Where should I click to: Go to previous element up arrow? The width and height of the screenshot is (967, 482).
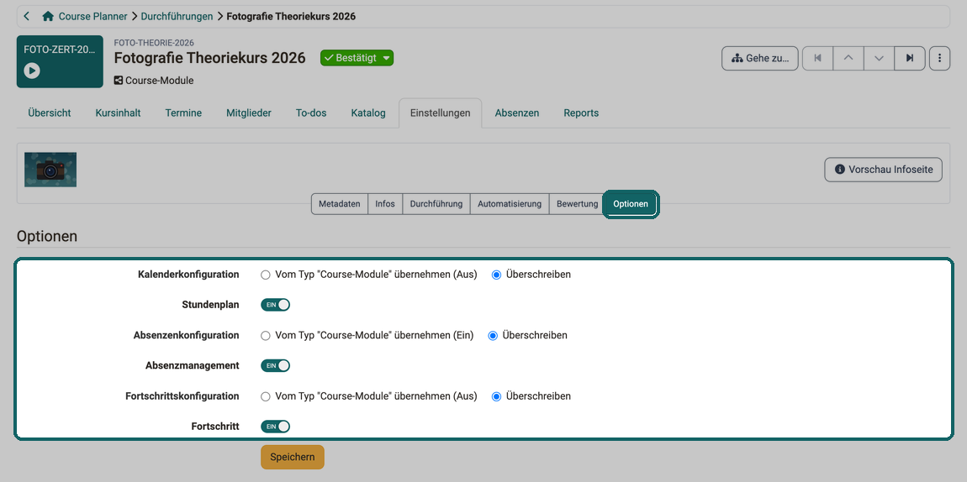tap(848, 59)
